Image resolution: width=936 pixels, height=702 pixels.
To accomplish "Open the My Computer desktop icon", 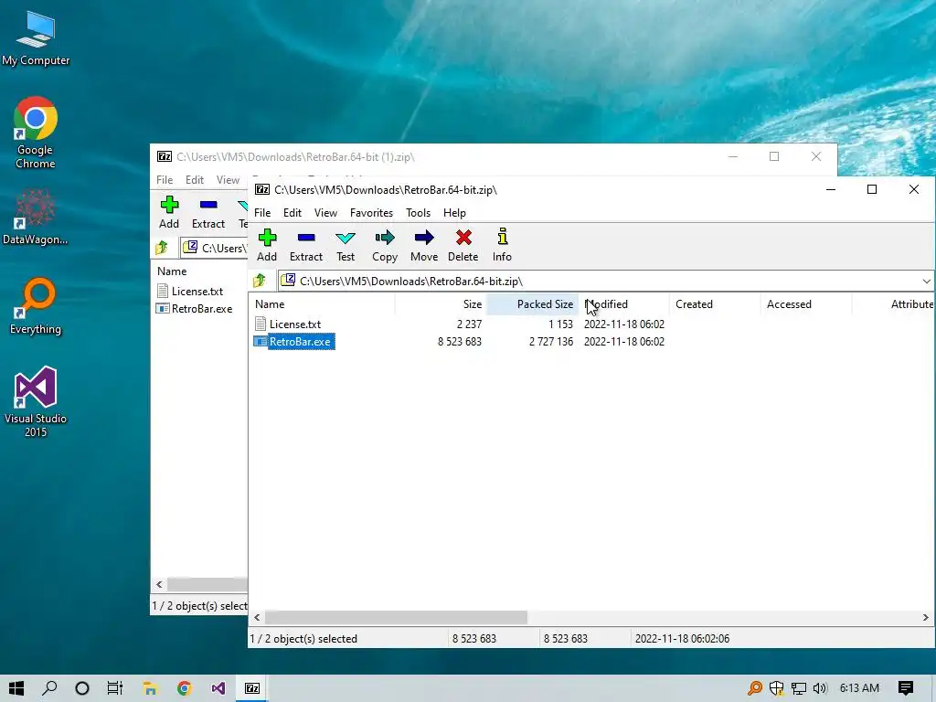I will point(36,38).
